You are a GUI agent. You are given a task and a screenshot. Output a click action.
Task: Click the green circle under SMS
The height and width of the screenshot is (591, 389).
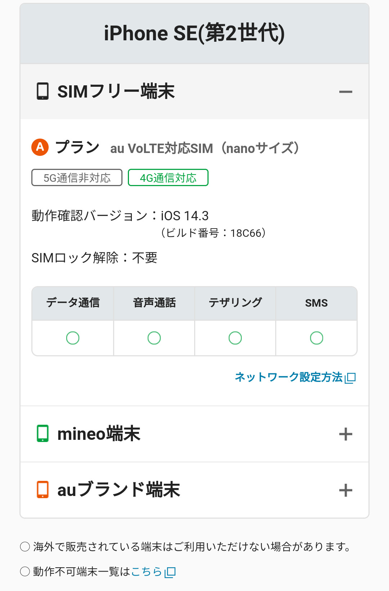317,338
